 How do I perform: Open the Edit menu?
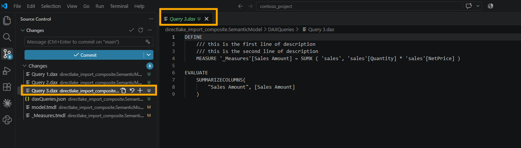click(x=31, y=6)
